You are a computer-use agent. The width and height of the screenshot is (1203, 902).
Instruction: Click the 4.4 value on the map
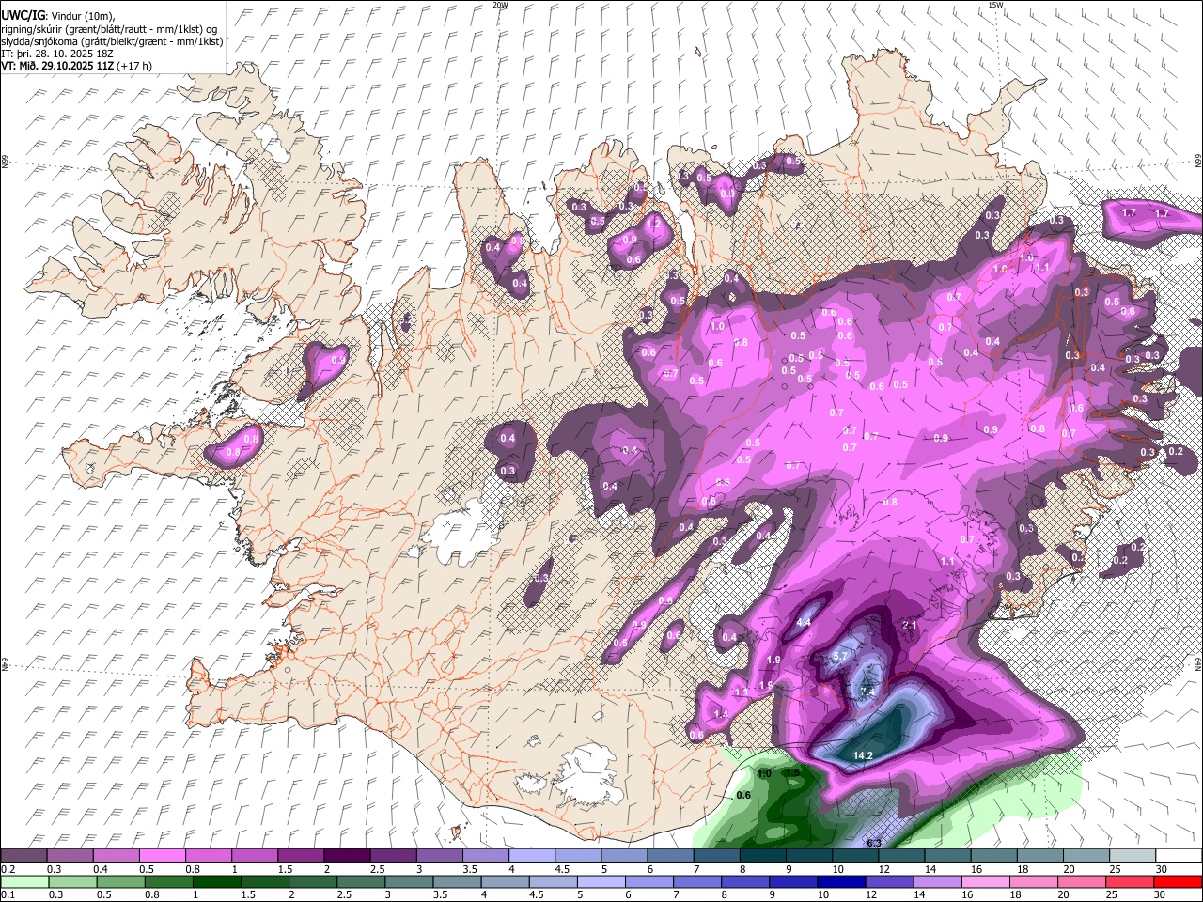click(x=804, y=623)
